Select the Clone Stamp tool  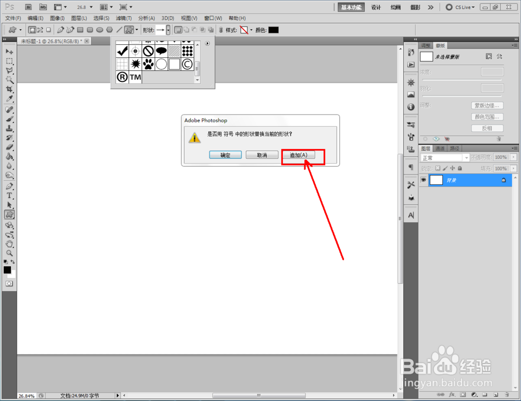coord(9,128)
